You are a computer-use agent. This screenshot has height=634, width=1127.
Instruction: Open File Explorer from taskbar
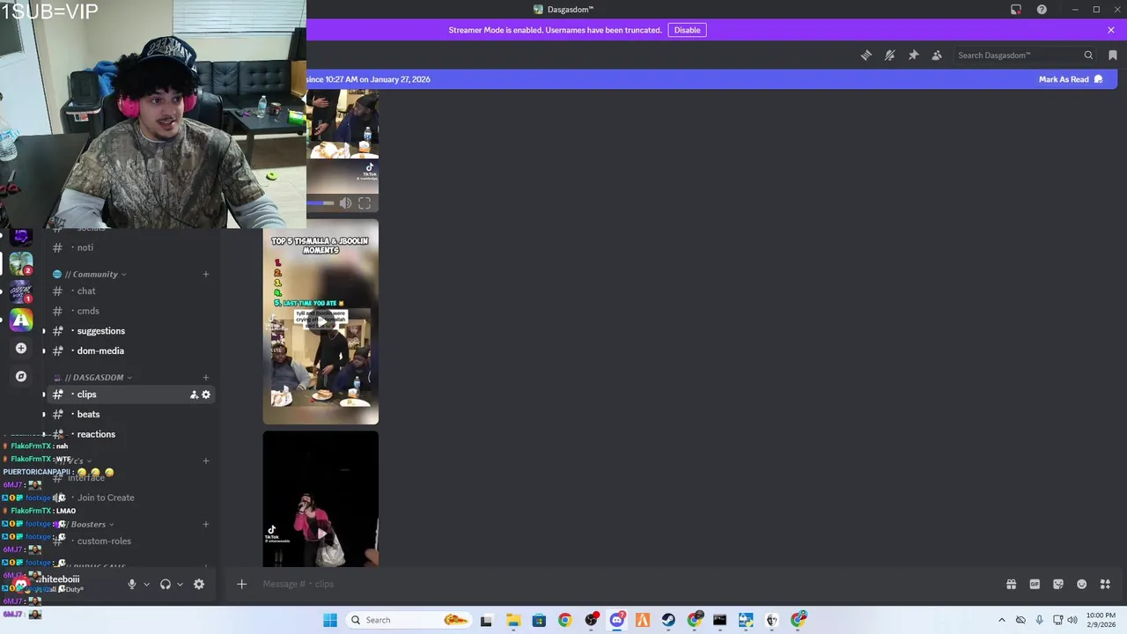point(513,620)
